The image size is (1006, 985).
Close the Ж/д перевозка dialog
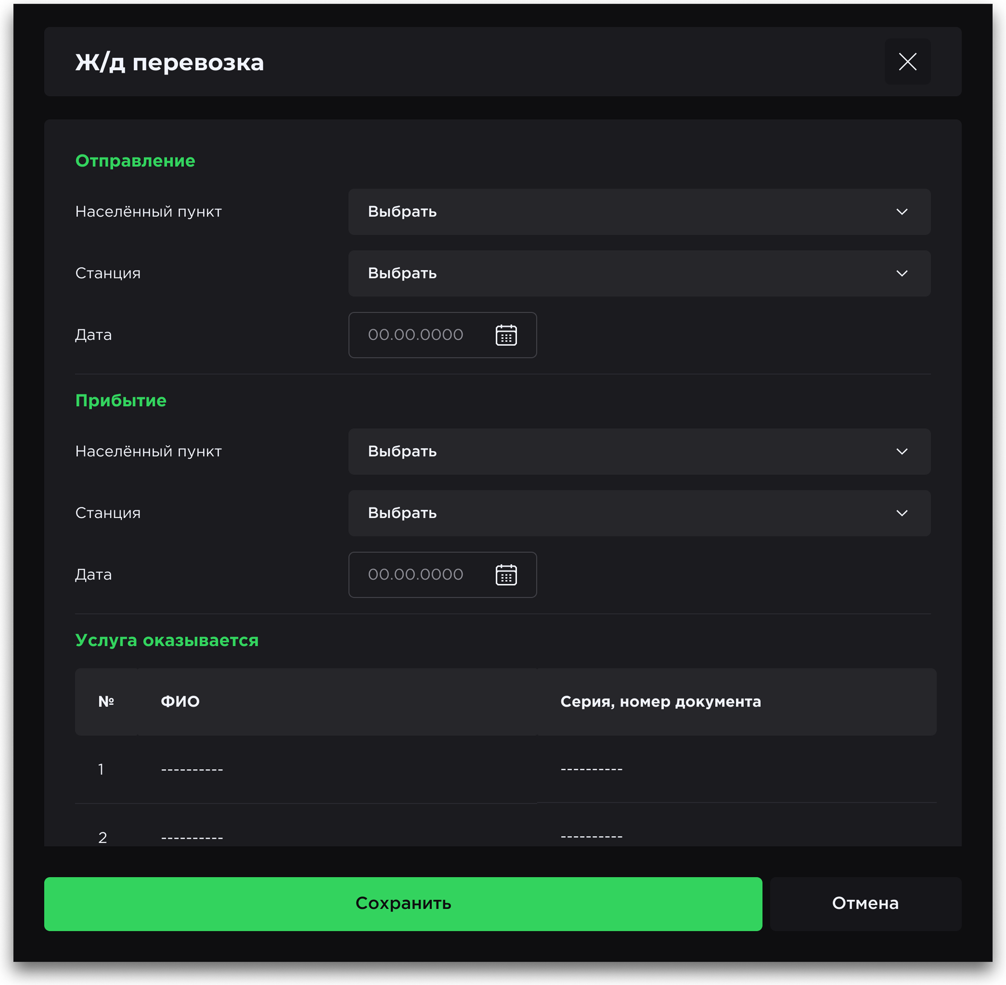(x=907, y=62)
